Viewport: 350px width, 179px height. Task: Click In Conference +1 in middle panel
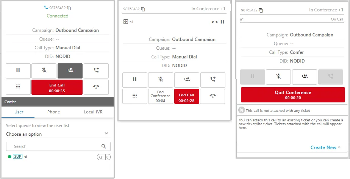208,9
